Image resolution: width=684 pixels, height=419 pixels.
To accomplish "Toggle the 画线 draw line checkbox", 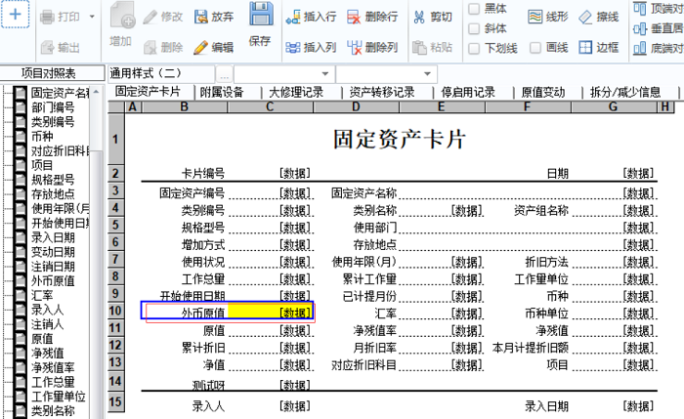I will pos(535,48).
